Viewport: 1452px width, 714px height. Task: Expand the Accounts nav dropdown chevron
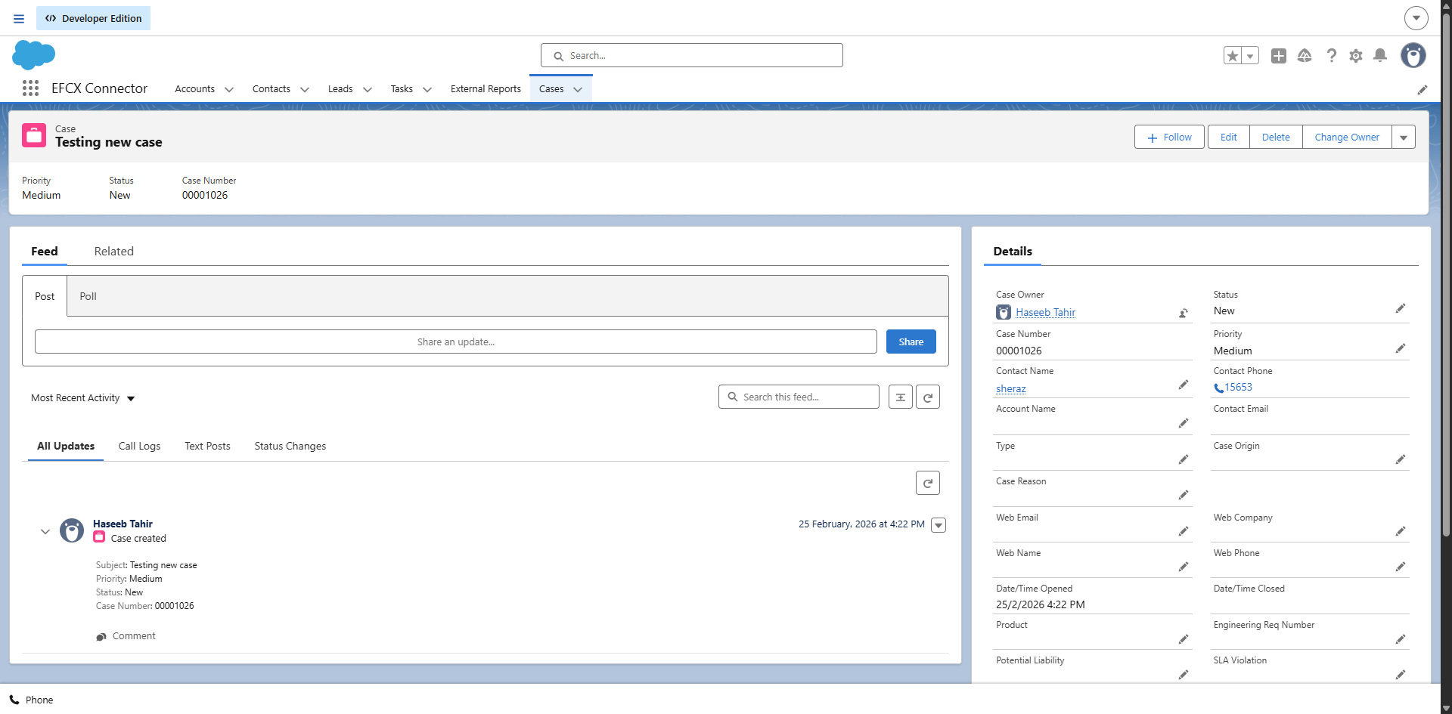pyautogui.click(x=229, y=89)
